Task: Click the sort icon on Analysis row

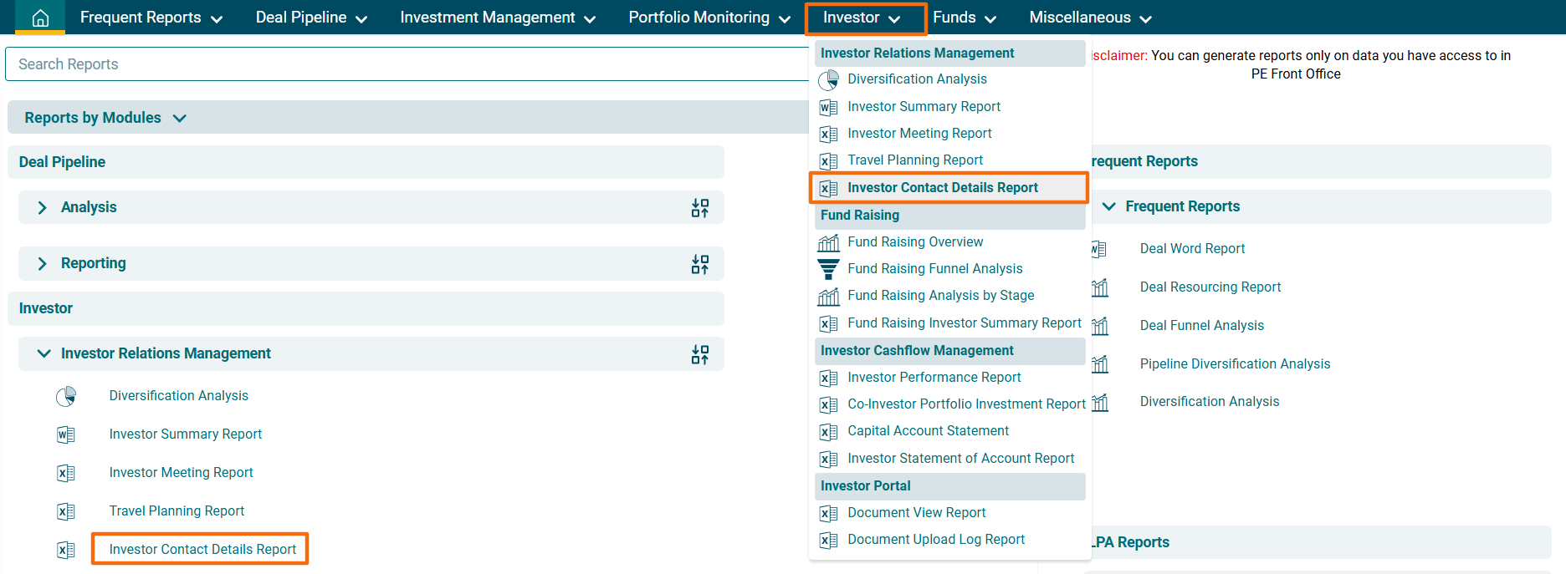Action: click(x=699, y=208)
